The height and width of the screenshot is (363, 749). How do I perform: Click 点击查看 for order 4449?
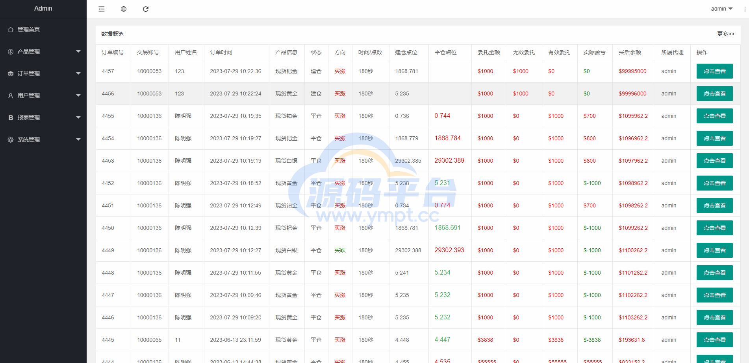714,250
